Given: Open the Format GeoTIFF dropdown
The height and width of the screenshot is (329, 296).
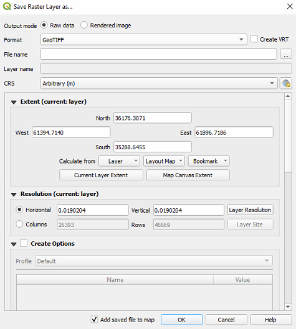Looking at the screenshot, I should [143, 39].
